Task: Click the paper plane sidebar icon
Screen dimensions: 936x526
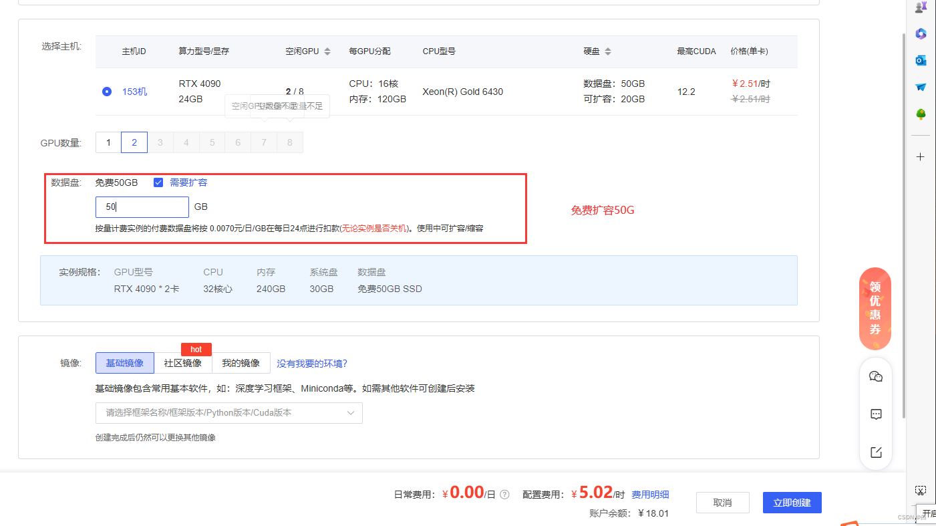Action: coord(921,88)
